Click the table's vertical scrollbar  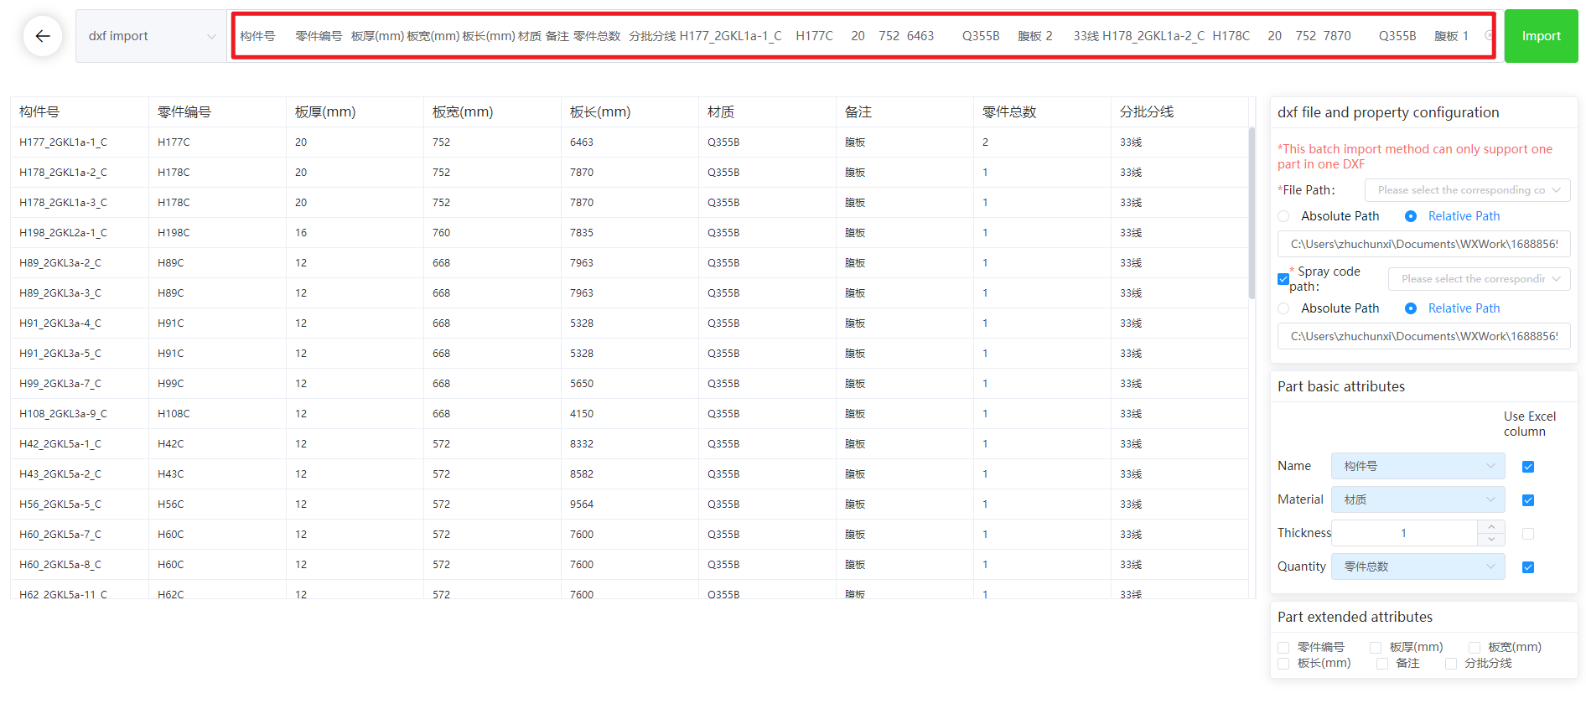pos(1252,213)
